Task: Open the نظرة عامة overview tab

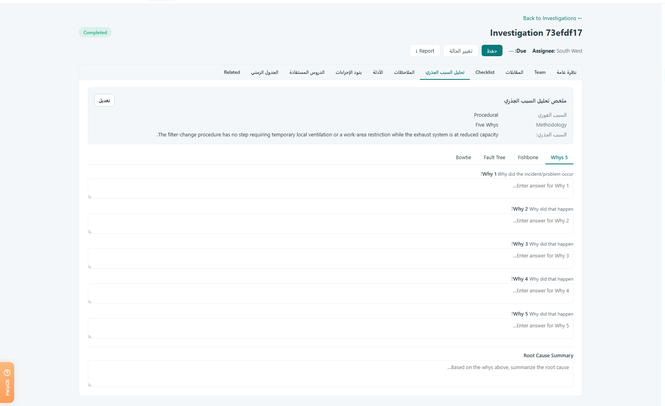Action: [566, 72]
